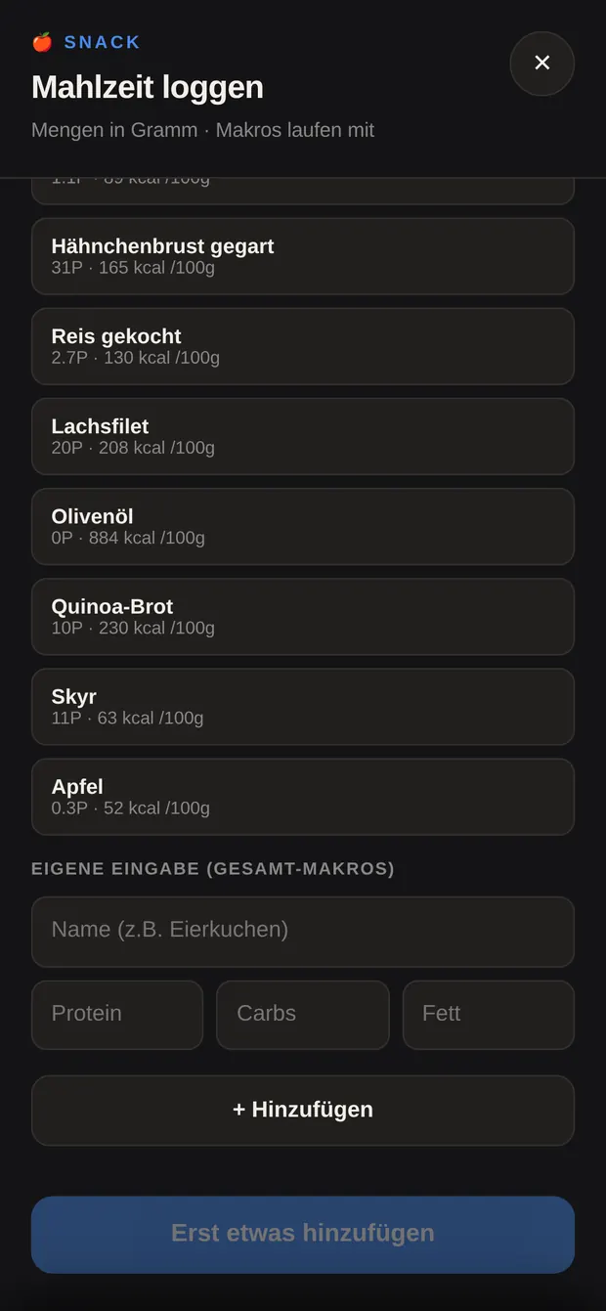Click the Fett input field

click(x=489, y=1015)
